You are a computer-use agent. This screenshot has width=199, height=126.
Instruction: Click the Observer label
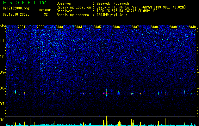[x=64, y=3]
